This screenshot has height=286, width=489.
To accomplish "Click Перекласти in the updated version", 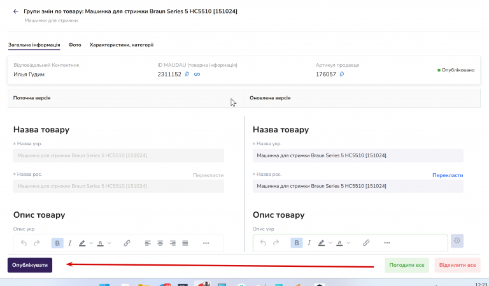I will 448,175.
